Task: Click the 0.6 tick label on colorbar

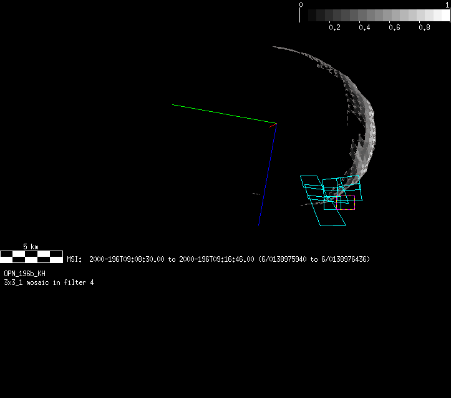Action: (394, 27)
